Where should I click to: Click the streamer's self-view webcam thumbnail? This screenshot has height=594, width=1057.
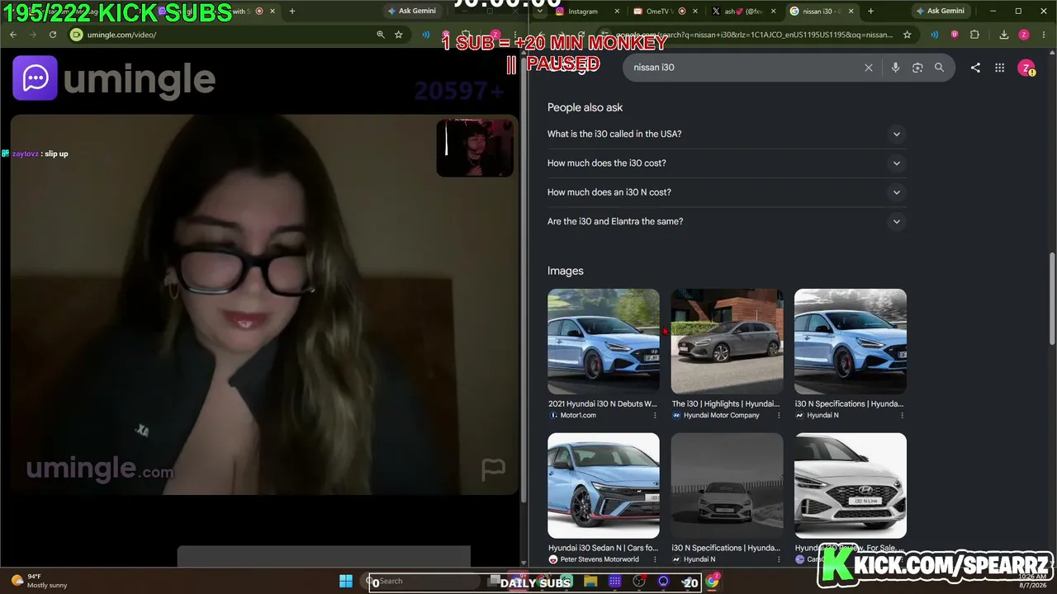(475, 148)
